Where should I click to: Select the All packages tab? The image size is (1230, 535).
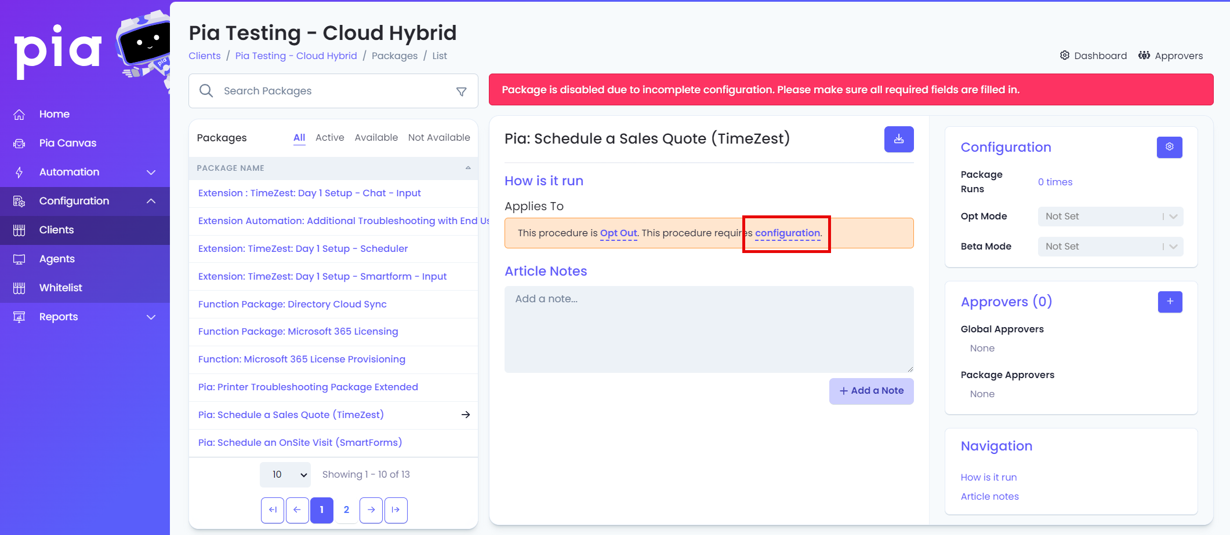[299, 138]
